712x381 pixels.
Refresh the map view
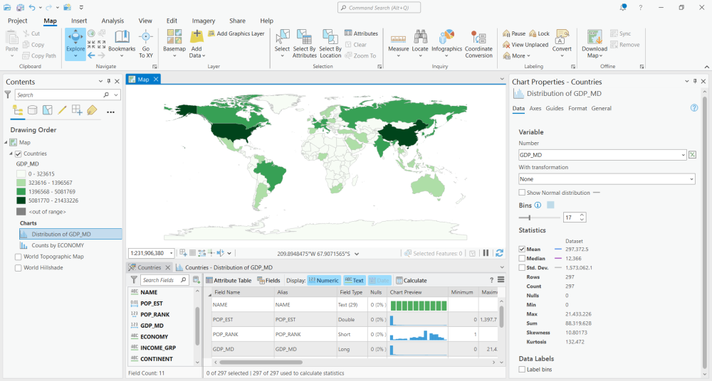500,253
